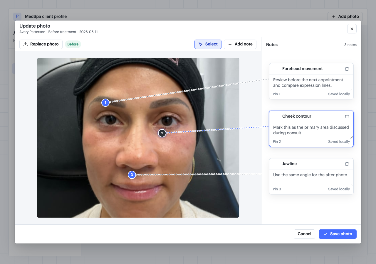
Task: Close the Update photo dialog
Action: click(x=352, y=29)
